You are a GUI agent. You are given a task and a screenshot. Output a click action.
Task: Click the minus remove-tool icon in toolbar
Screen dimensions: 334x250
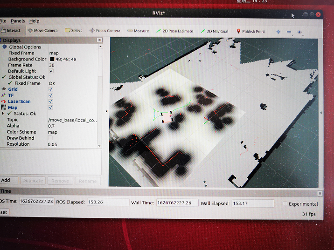[x=289, y=32]
